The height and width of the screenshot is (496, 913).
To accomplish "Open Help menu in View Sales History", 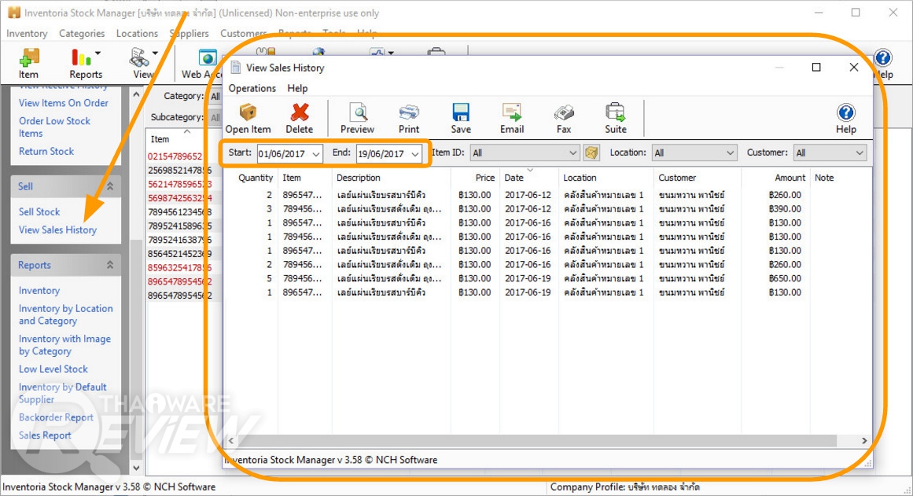I will point(297,89).
